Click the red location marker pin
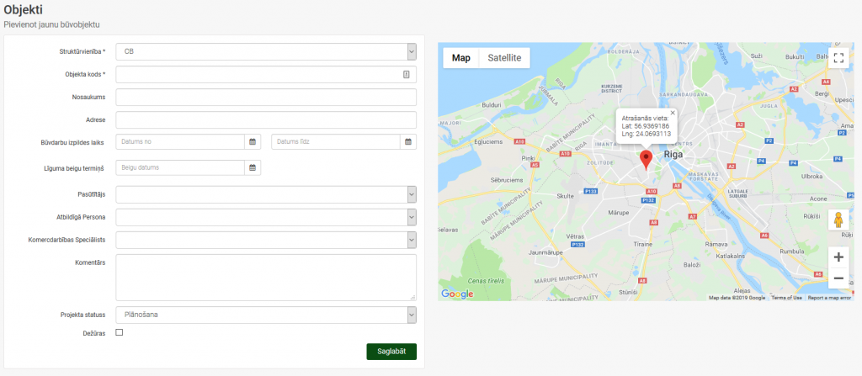 (646, 160)
